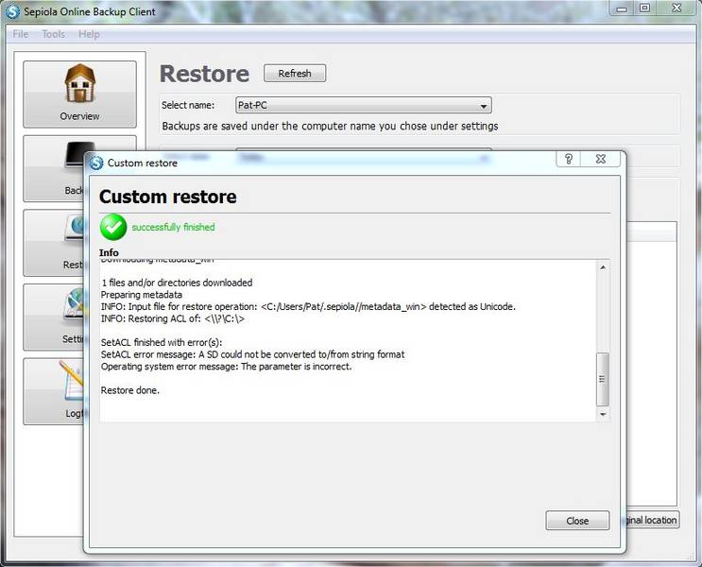Close the Sepiola Online Backup Client window
The height and width of the screenshot is (567, 702).
(676, 9)
